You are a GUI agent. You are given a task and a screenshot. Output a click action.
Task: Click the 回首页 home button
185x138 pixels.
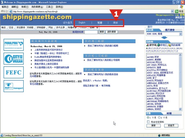pos(171,126)
